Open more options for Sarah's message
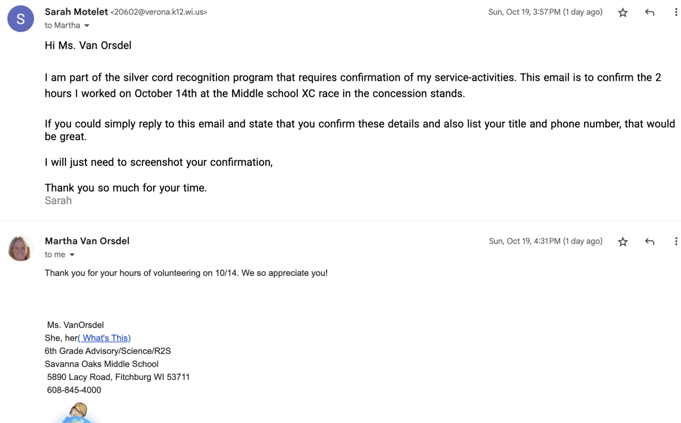The width and height of the screenshot is (681, 423). [676, 13]
